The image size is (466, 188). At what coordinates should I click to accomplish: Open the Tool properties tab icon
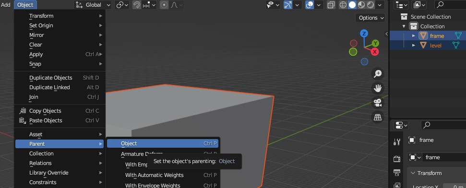pos(397,142)
